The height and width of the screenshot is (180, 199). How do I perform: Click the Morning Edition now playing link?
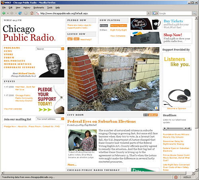(119, 26)
